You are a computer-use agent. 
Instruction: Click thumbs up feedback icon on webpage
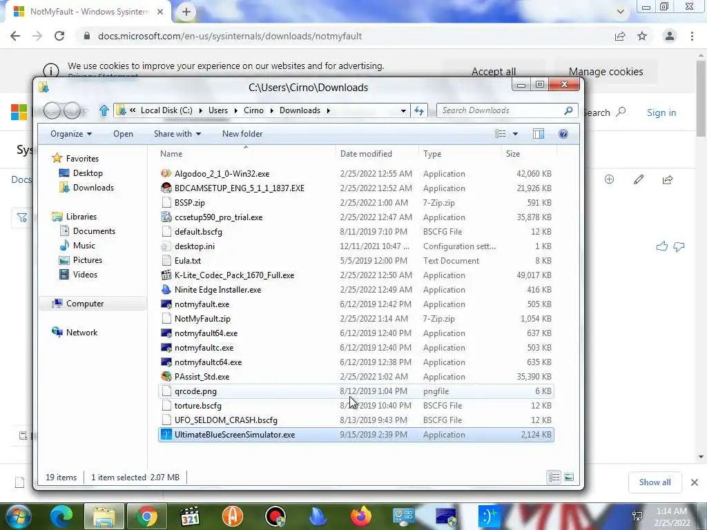[662, 246]
